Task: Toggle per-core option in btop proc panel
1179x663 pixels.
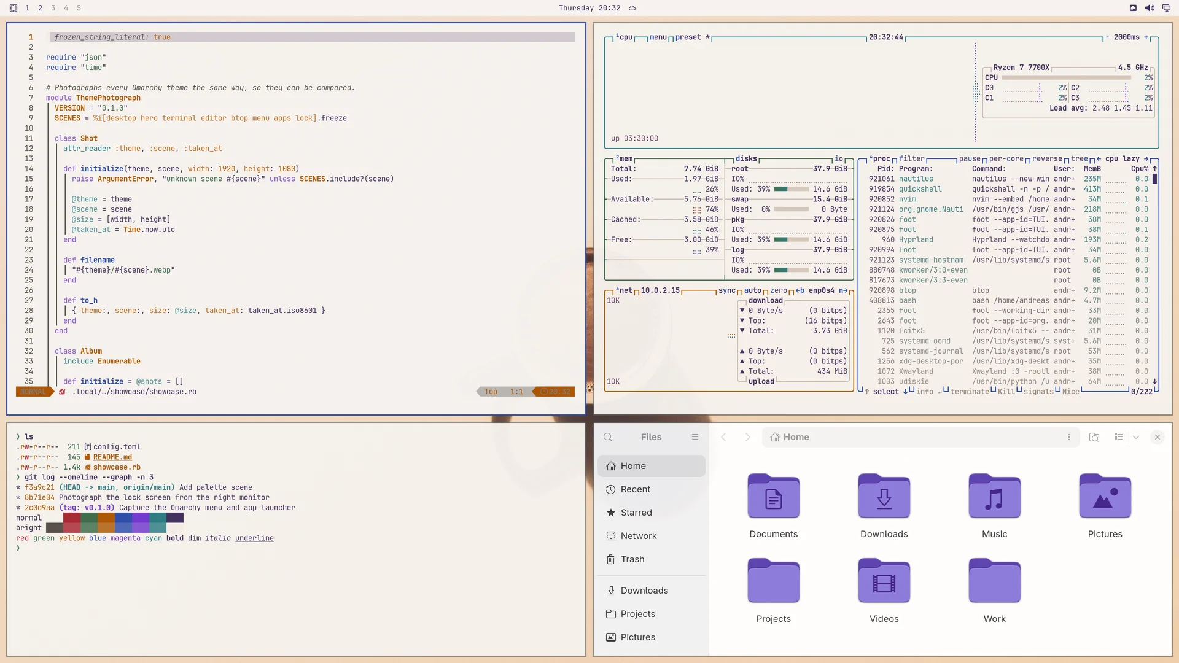Action: point(1006,159)
